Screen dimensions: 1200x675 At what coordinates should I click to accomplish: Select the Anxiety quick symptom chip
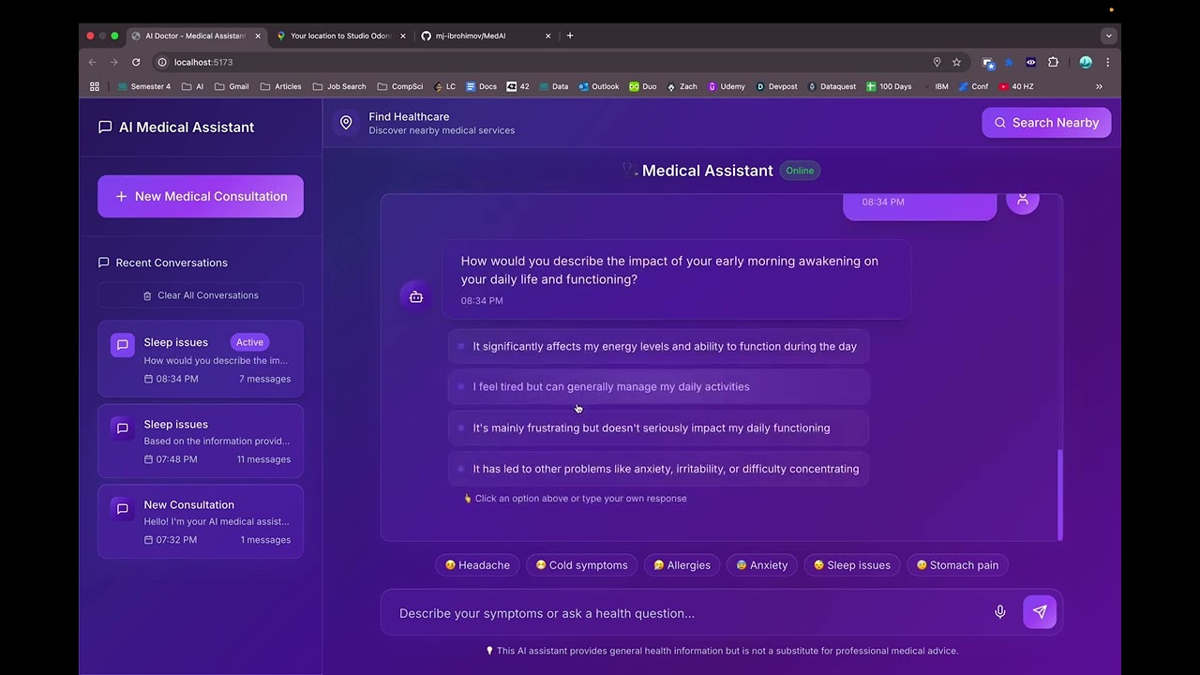point(761,565)
